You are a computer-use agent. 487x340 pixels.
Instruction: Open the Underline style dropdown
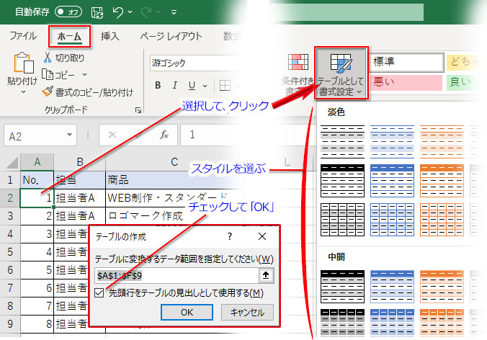point(205,86)
